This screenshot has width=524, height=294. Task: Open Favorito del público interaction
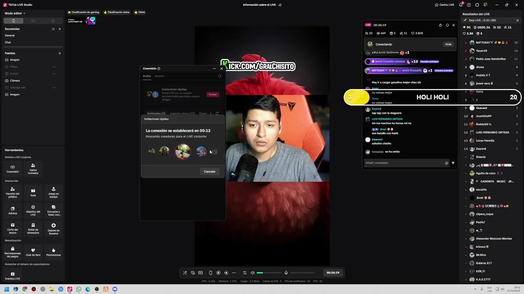pyautogui.click(x=12, y=193)
